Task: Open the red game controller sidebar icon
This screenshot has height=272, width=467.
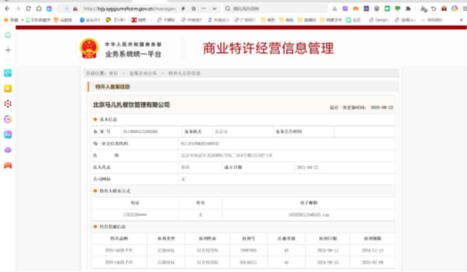Action: [x=7, y=165]
